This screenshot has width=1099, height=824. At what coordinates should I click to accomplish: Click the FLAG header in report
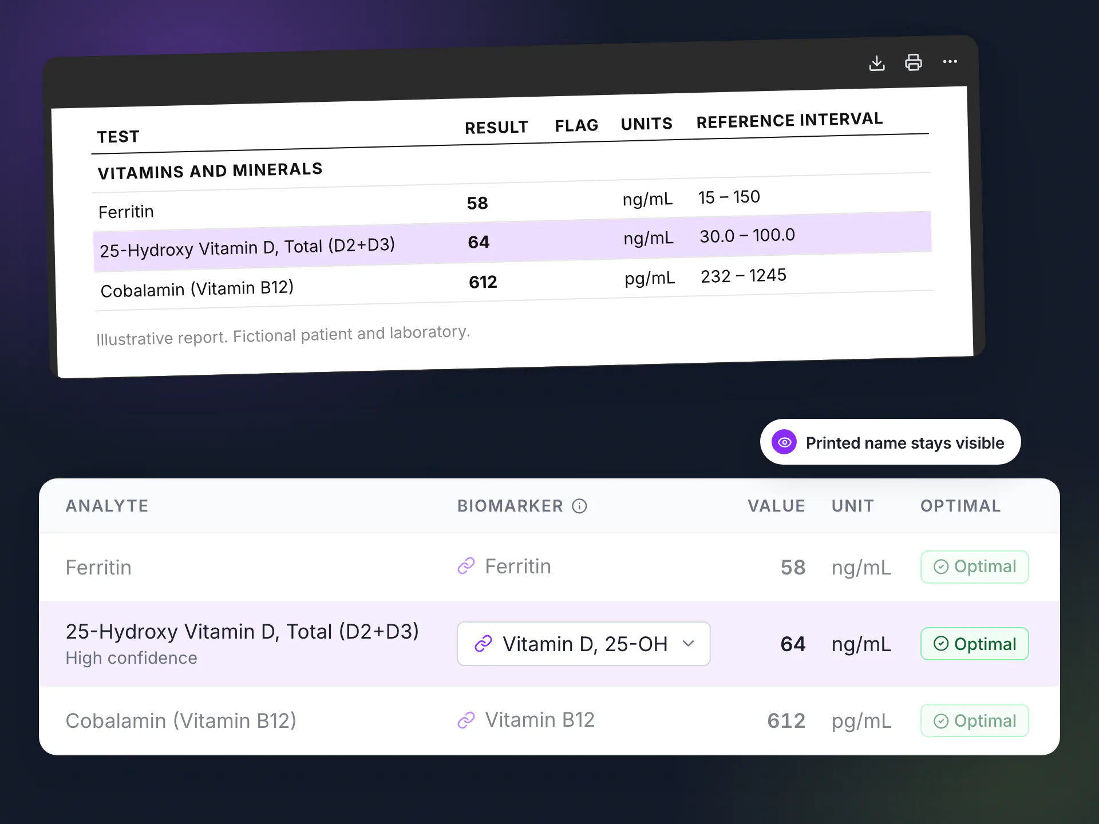(576, 125)
